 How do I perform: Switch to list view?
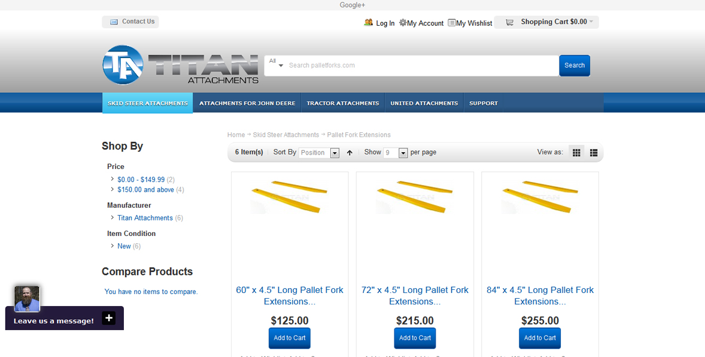(x=594, y=153)
